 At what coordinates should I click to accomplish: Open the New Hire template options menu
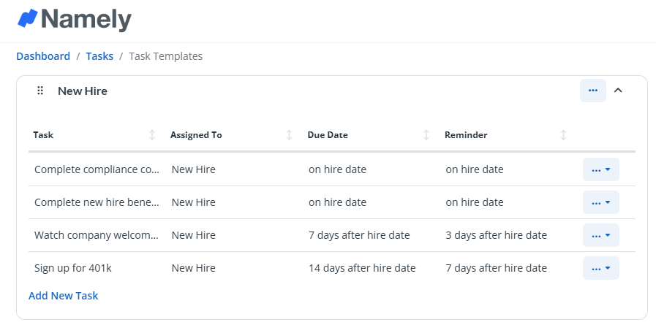[x=592, y=91]
